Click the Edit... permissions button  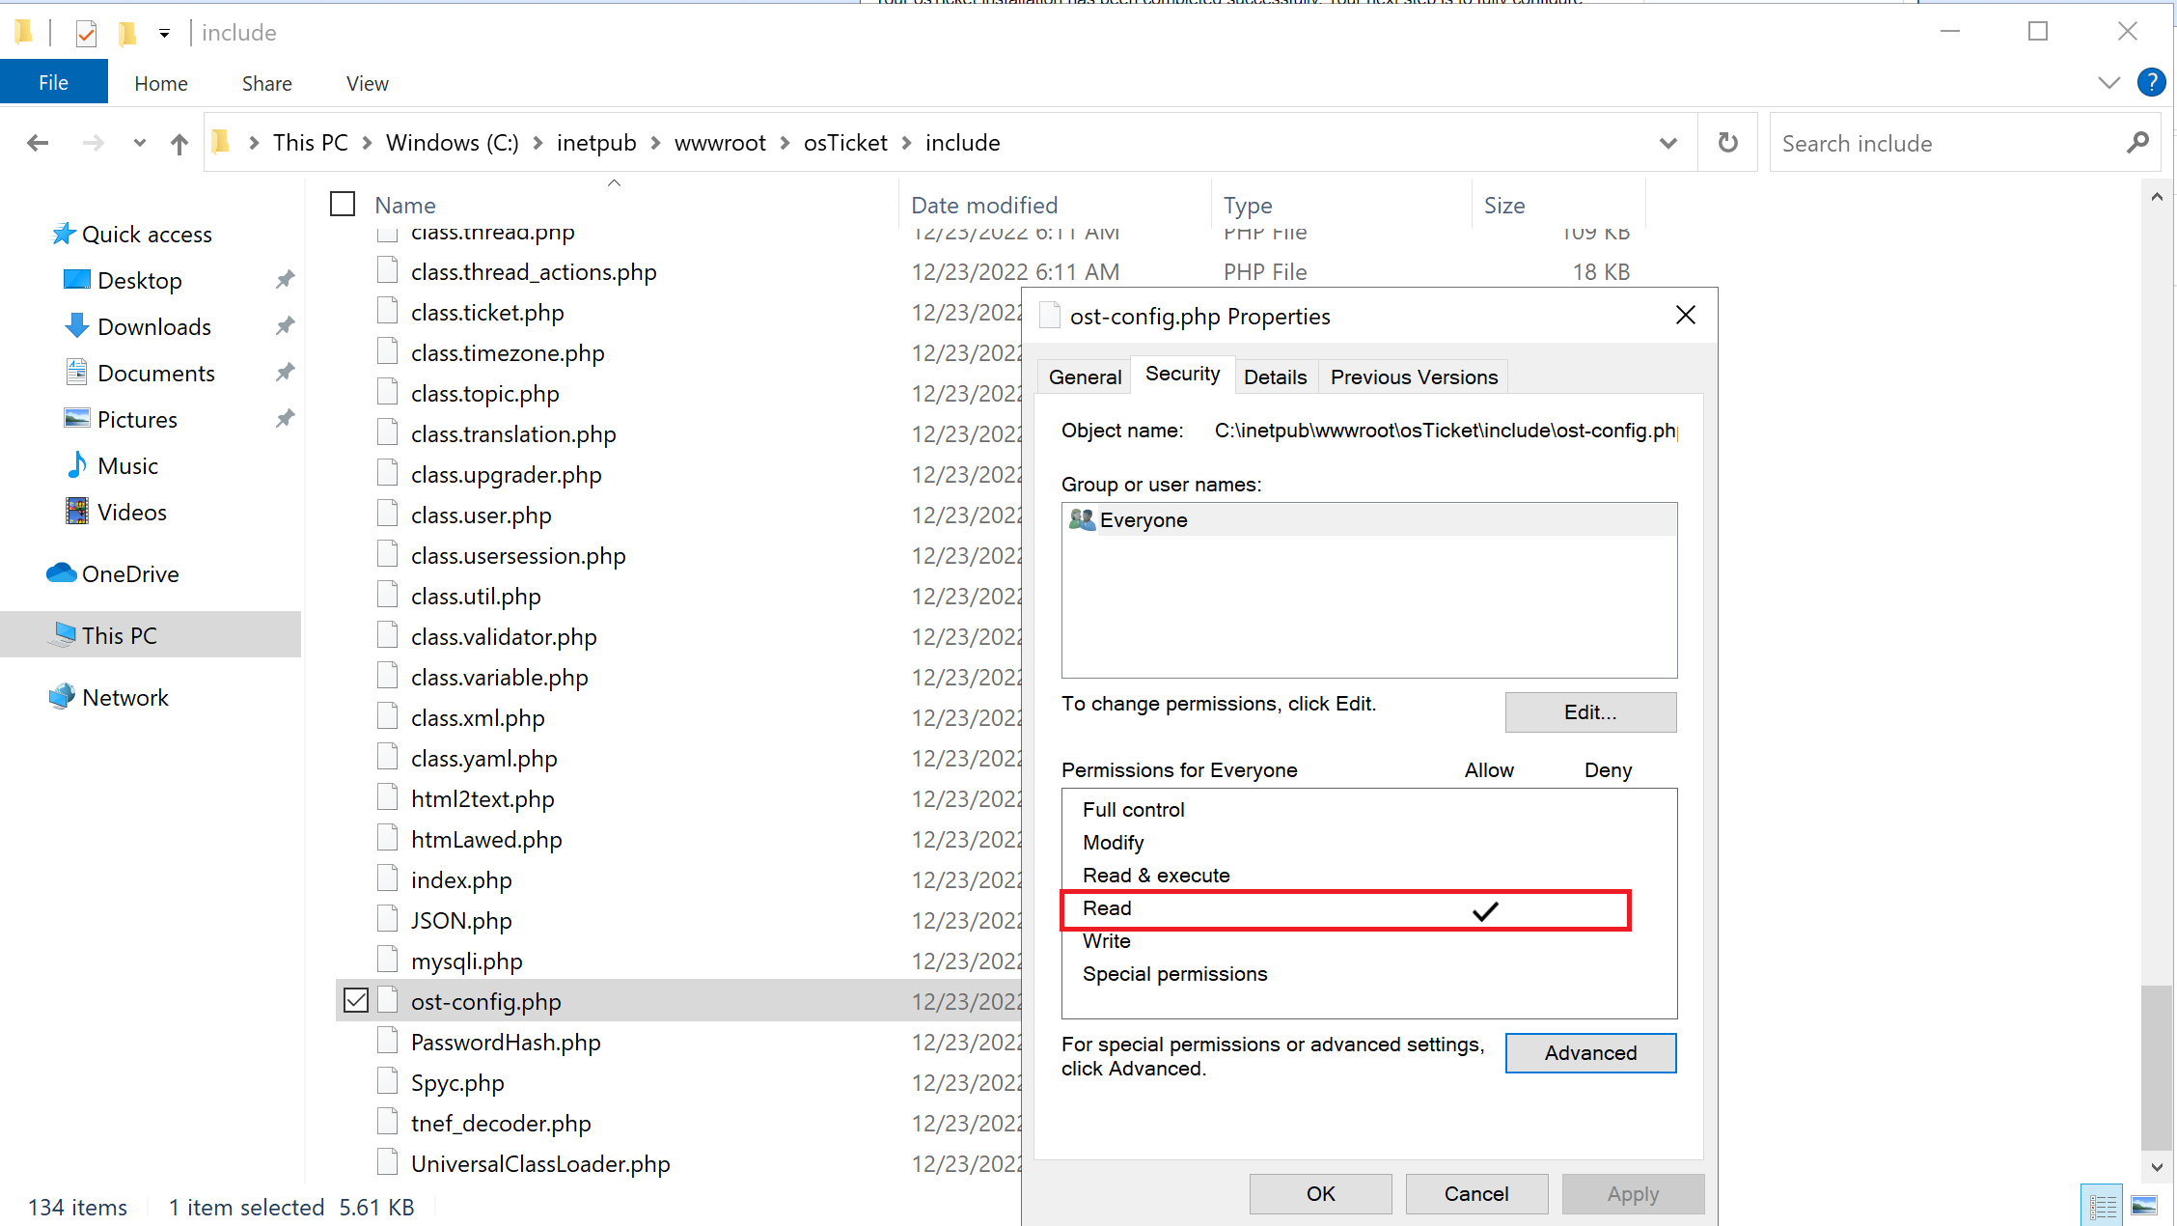coord(1589,711)
